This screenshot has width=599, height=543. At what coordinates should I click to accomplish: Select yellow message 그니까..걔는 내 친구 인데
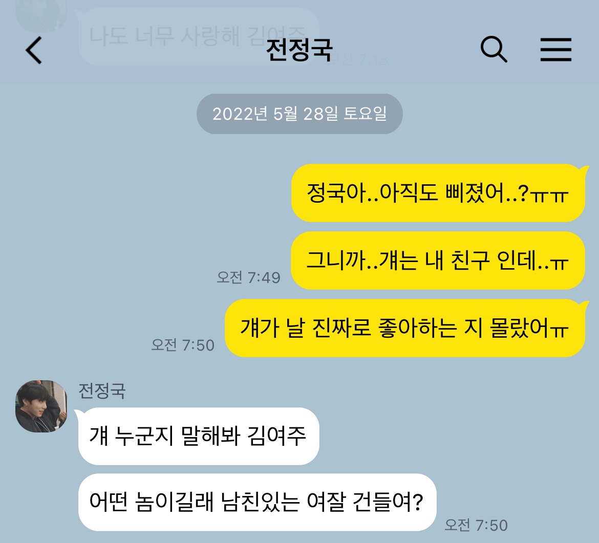tap(438, 260)
